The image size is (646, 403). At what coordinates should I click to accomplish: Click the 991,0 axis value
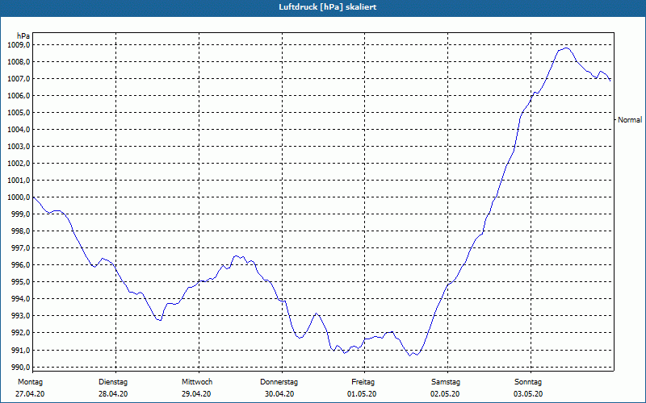(20, 350)
